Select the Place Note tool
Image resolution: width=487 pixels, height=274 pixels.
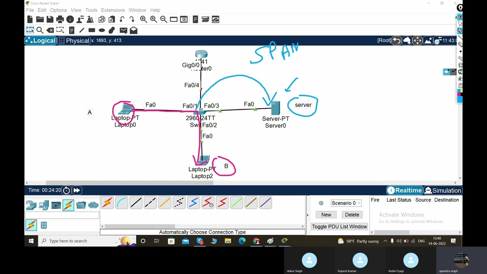[72, 30]
